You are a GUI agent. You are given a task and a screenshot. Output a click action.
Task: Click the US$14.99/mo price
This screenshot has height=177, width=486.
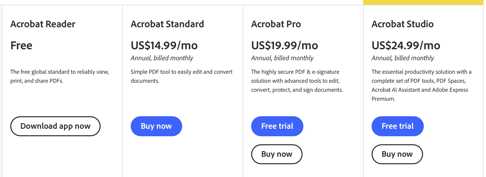pos(164,45)
